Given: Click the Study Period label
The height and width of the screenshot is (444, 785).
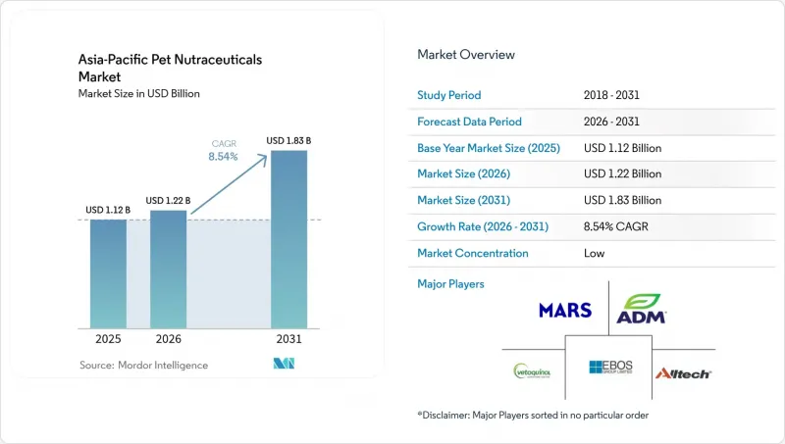Looking at the screenshot, I should pyautogui.click(x=449, y=95).
